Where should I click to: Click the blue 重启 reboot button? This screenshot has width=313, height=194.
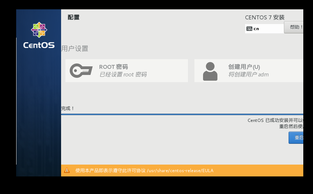pos(296,137)
